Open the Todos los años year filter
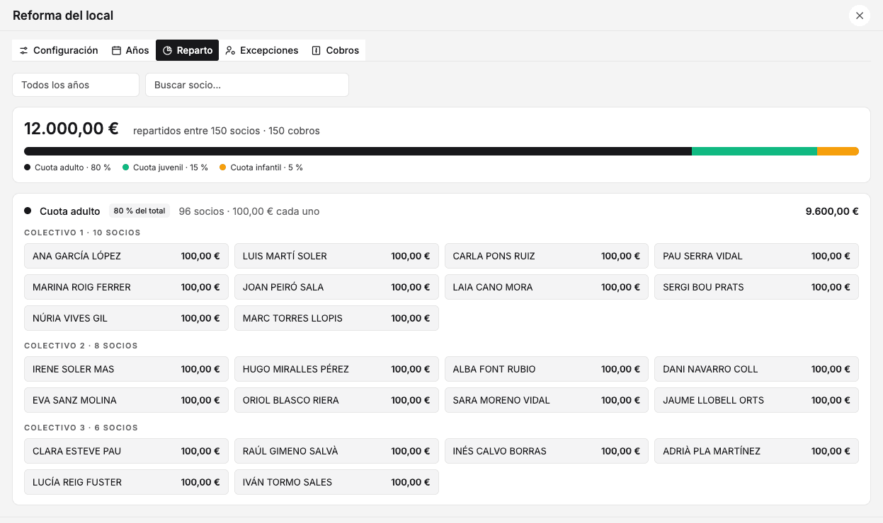The height and width of the screenshot is (523, 883). (76, 85)
